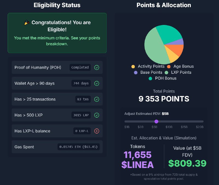Select the Activity Points yellow legend dot
This screenshot has width=219, height=185.
click(133, 67)
